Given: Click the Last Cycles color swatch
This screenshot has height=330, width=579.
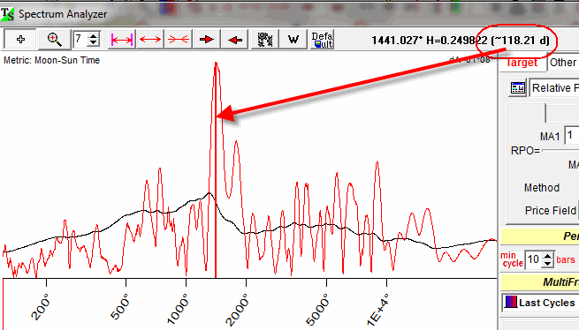Looking at the screenshot, I should coord(510,303).
